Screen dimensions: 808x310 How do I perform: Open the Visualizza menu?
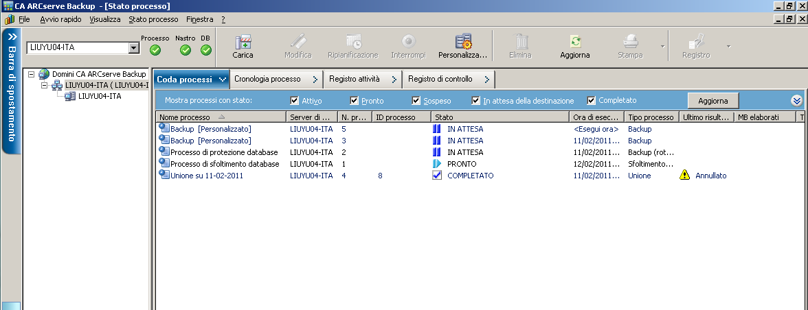(x=105, y=19)
